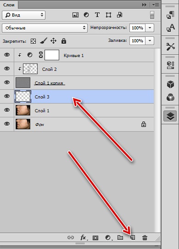Viewport: 179px width, 249px height.
Task: Click the layer filtering on/off switch
Action: 152,15
